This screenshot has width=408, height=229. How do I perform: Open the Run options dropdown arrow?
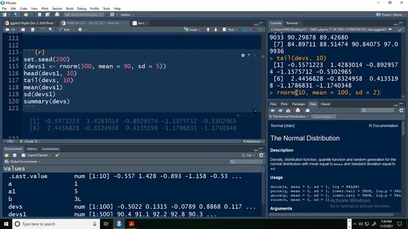pyautogui.click(x=237, y=30)
